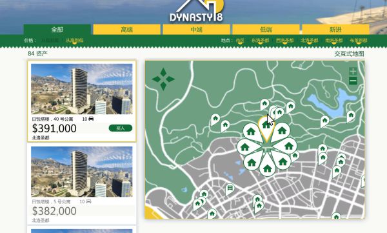Click the 交互式地图 label
Viewport: 387px width, 233px height.
pos(349,54)
